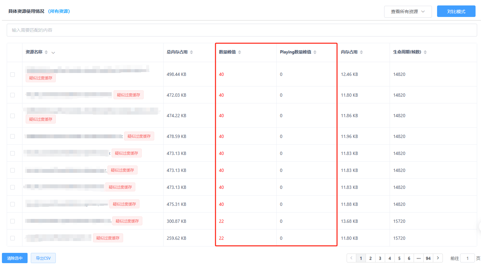Sort by 总内存占用 column sort icon
481x266 pixels.
point(191,52)
